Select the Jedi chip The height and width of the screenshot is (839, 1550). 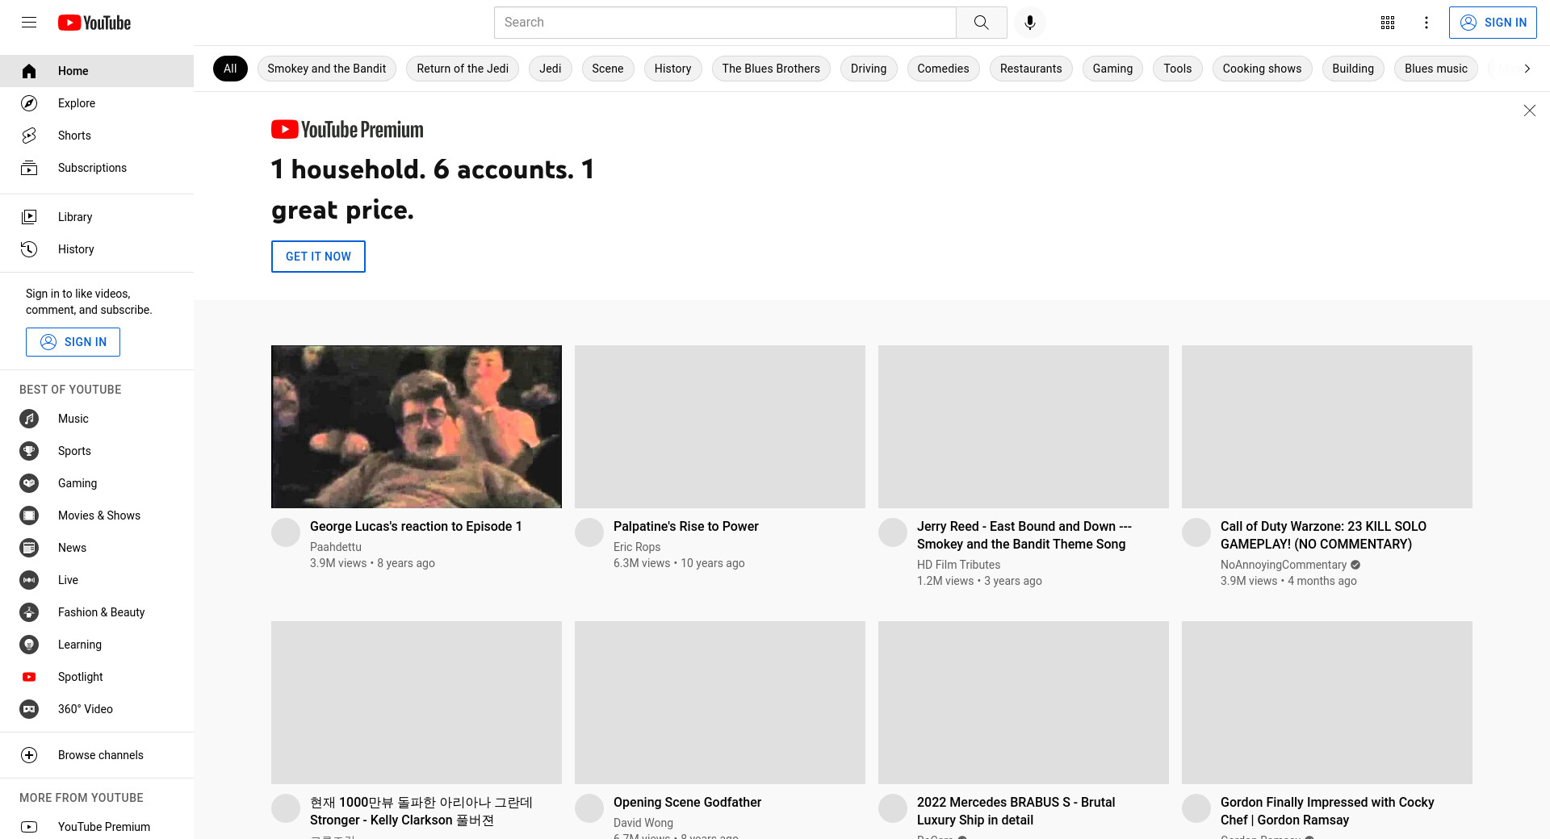(x=551, y=69)
